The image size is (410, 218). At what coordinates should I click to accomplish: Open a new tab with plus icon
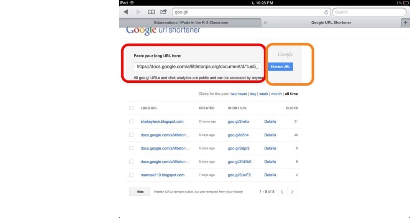pyautogui.click(x=405, y=23)
